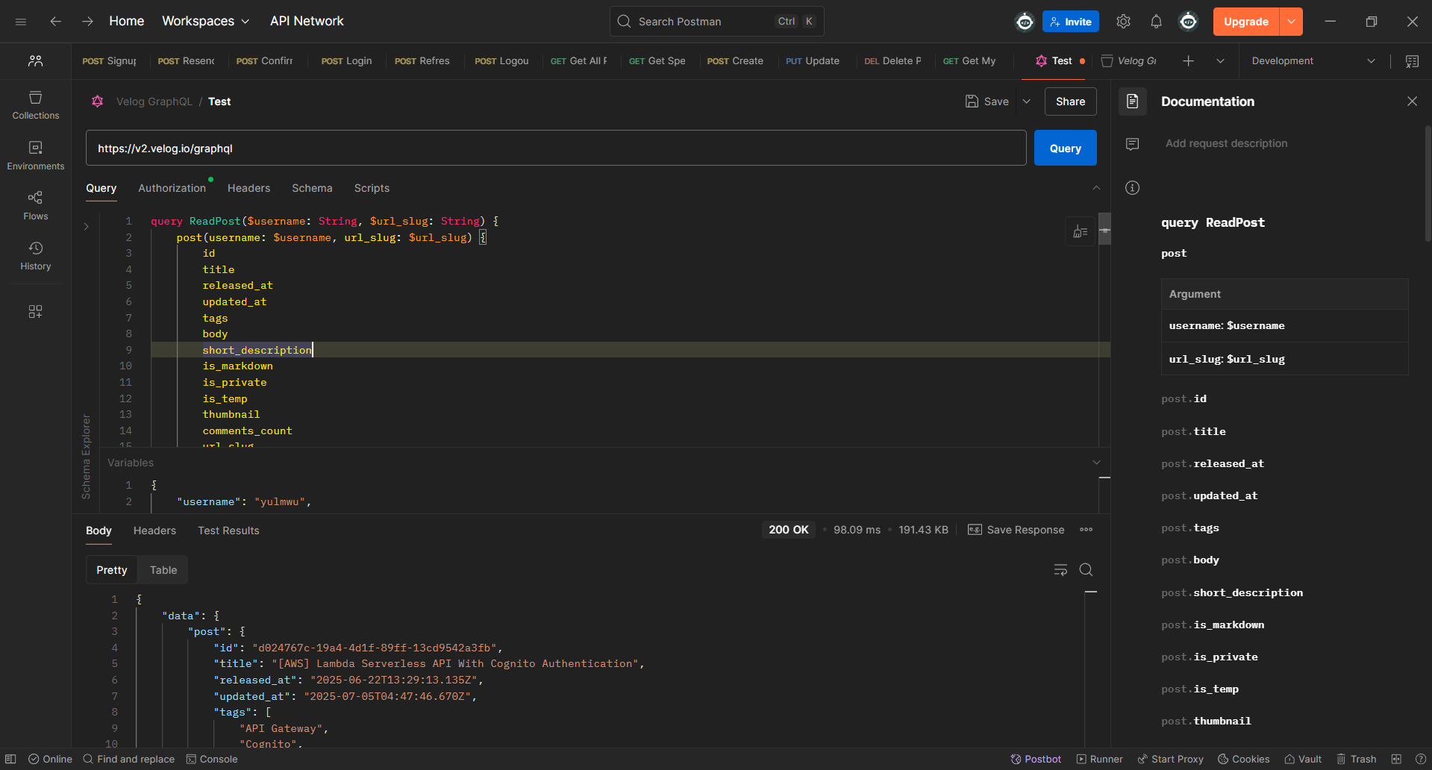Open Find and replace
Image resolution: width=1432 pixels, height=770 pixels.
click(x=128, y=759)
